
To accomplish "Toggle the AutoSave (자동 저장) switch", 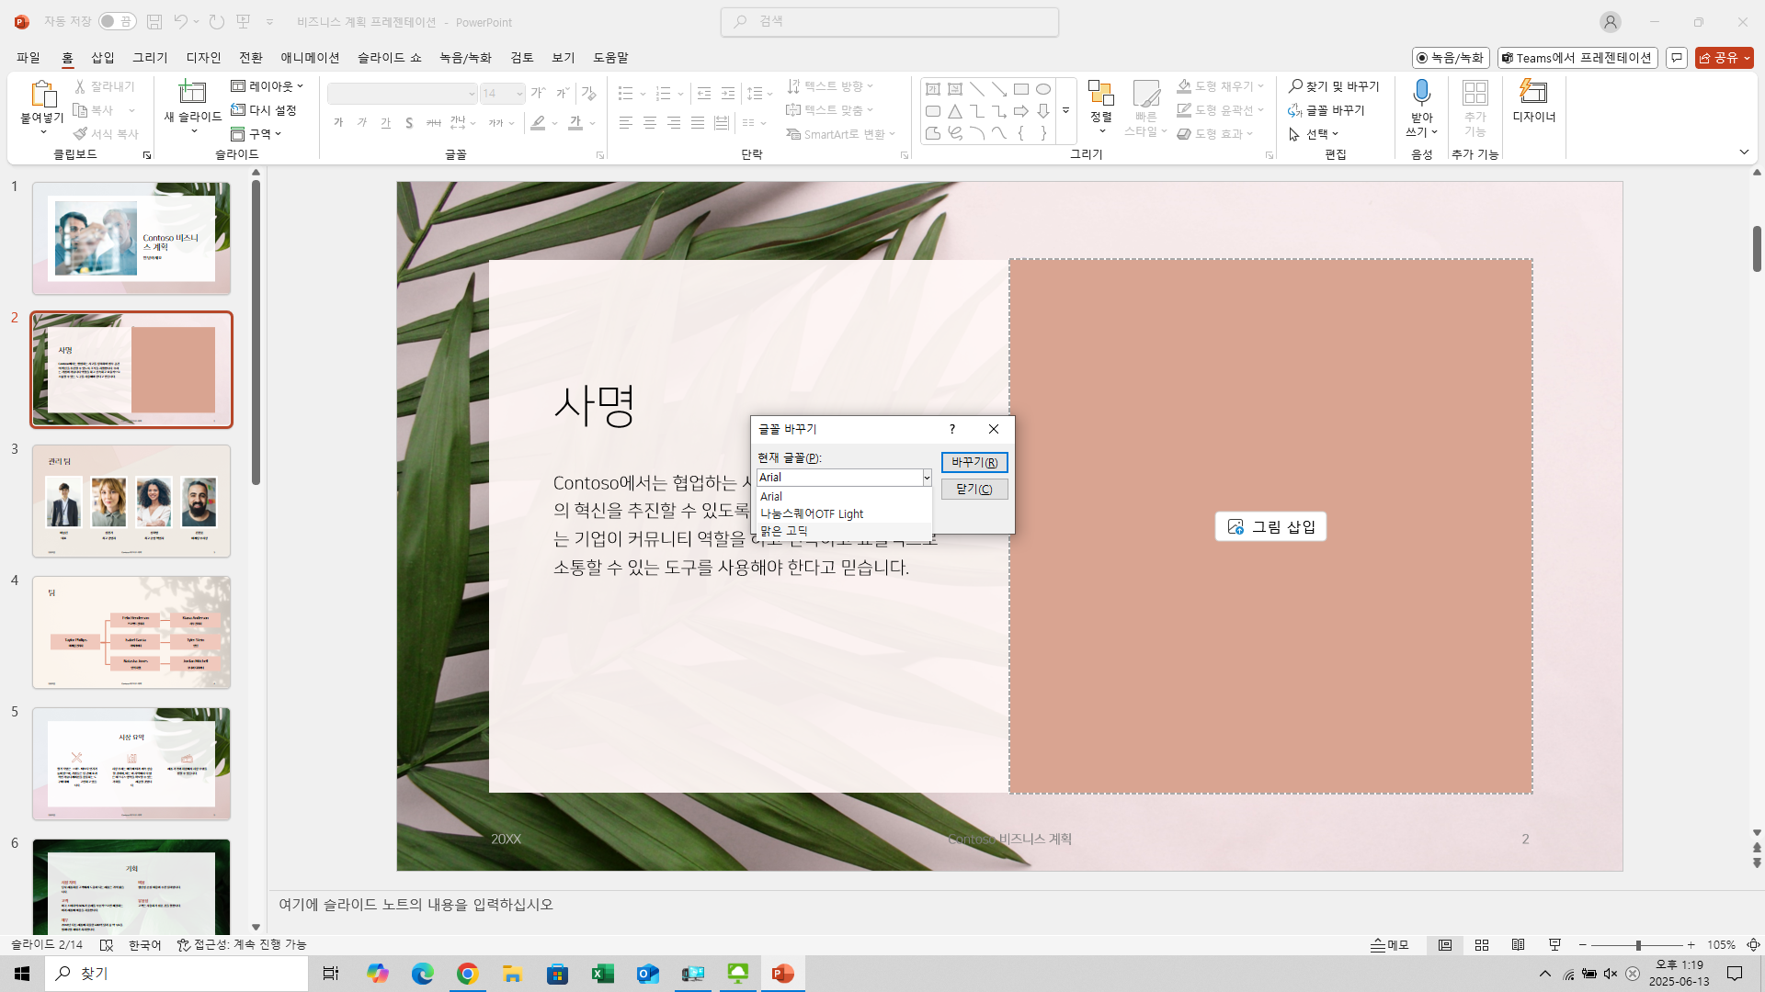I will (117, 21).
